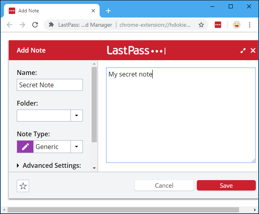
Task: Click the extension puzzle icon in address bar
Action: click(x=51, y=25)
